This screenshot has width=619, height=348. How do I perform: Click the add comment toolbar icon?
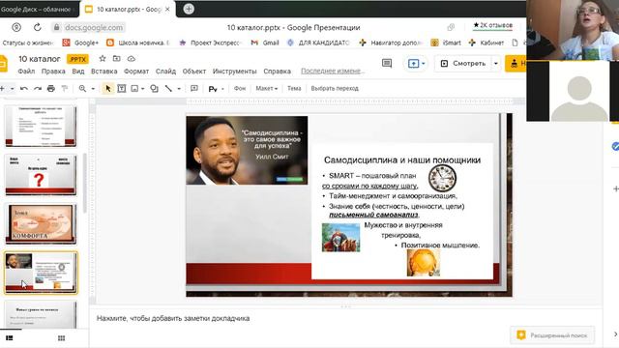tap(193, 88)
